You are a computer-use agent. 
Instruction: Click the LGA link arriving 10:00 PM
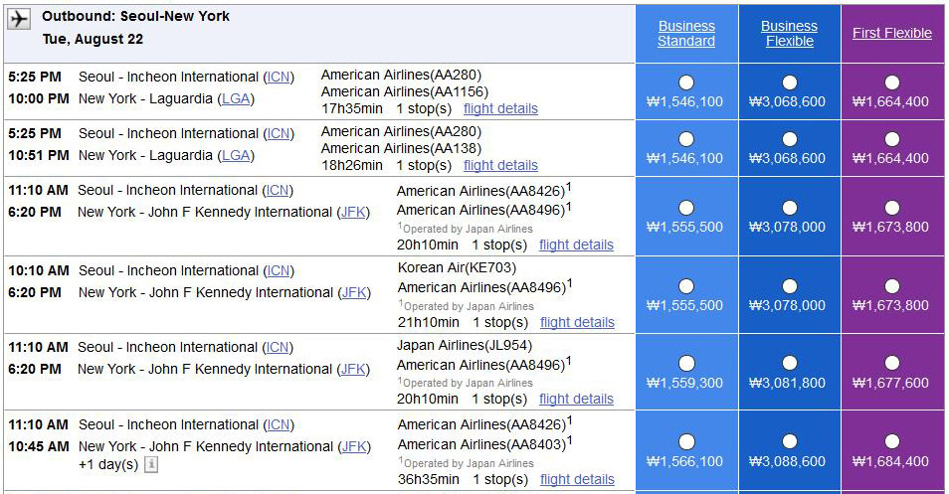point(236,99)
